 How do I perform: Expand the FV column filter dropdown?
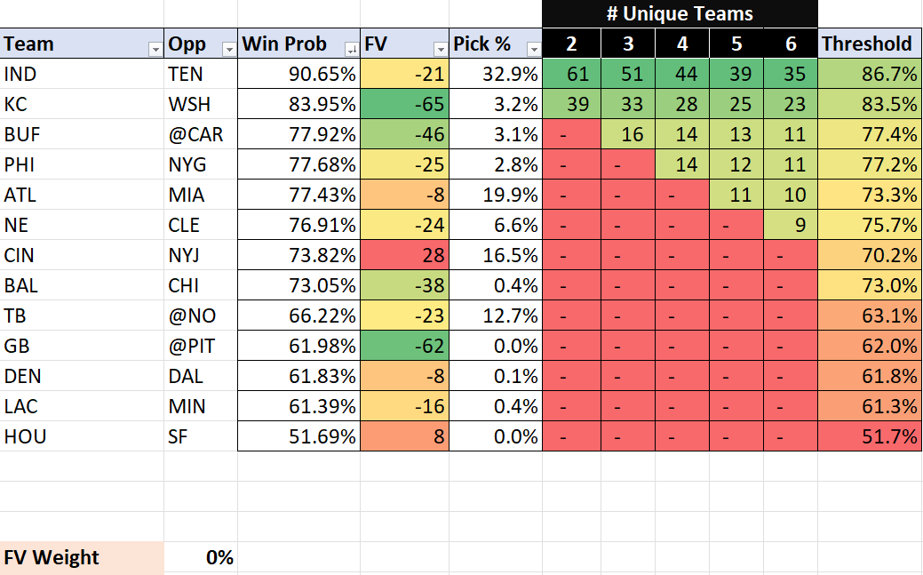pos(440,48)
